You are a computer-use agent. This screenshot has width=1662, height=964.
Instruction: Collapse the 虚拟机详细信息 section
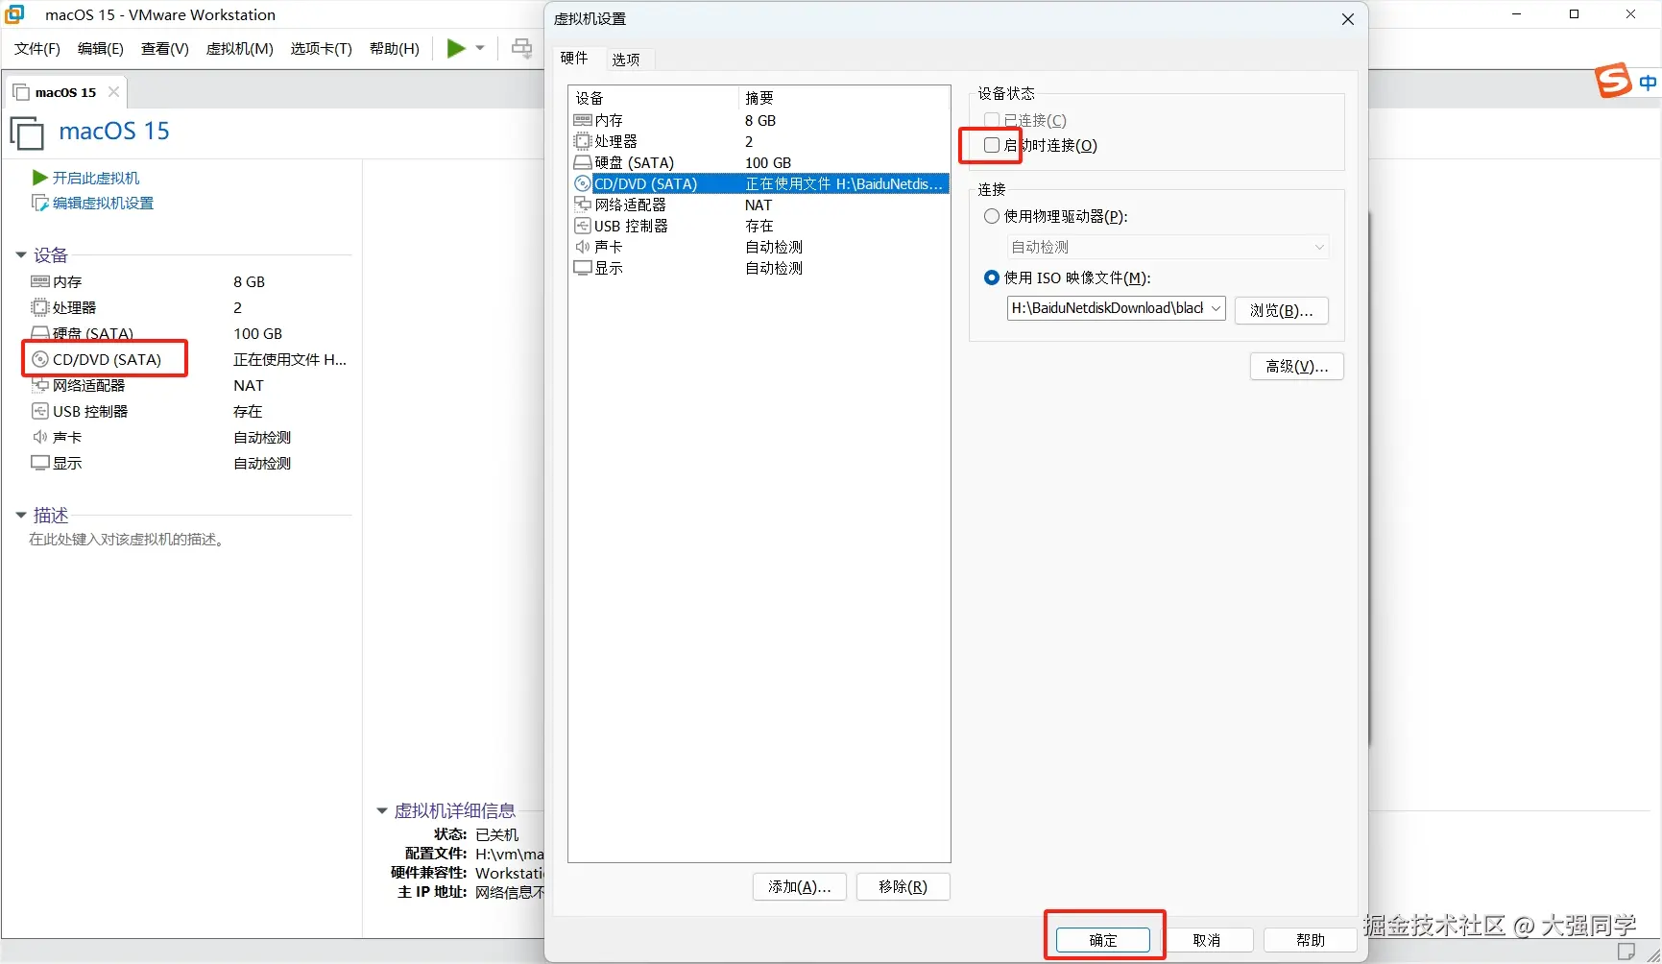(x=381, y=811)
